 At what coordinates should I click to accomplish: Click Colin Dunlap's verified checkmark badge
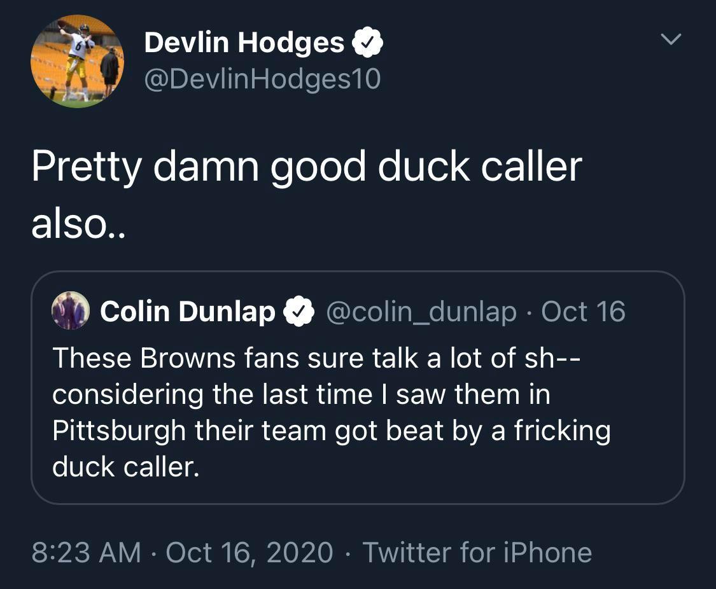click(x=299, y=312)
